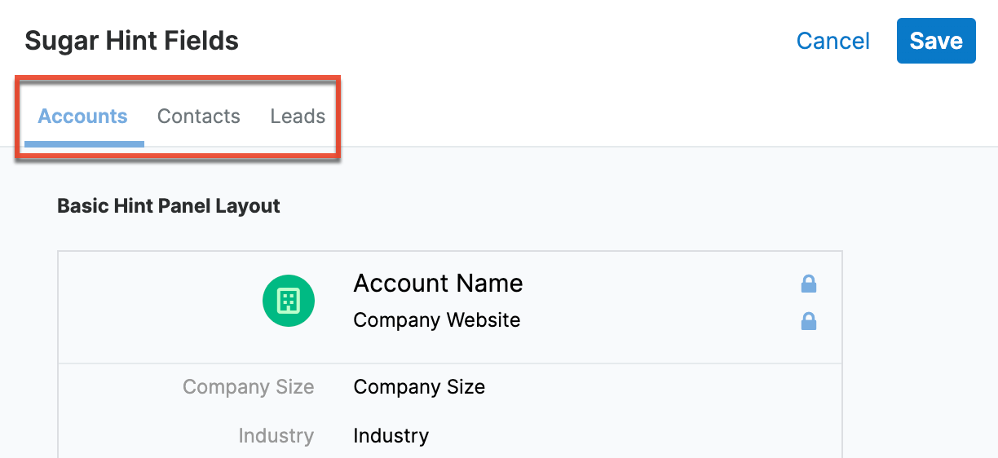Click blank panel space right of the Industry value
Viewport: 998px width, 458px height.
point(636,436)
